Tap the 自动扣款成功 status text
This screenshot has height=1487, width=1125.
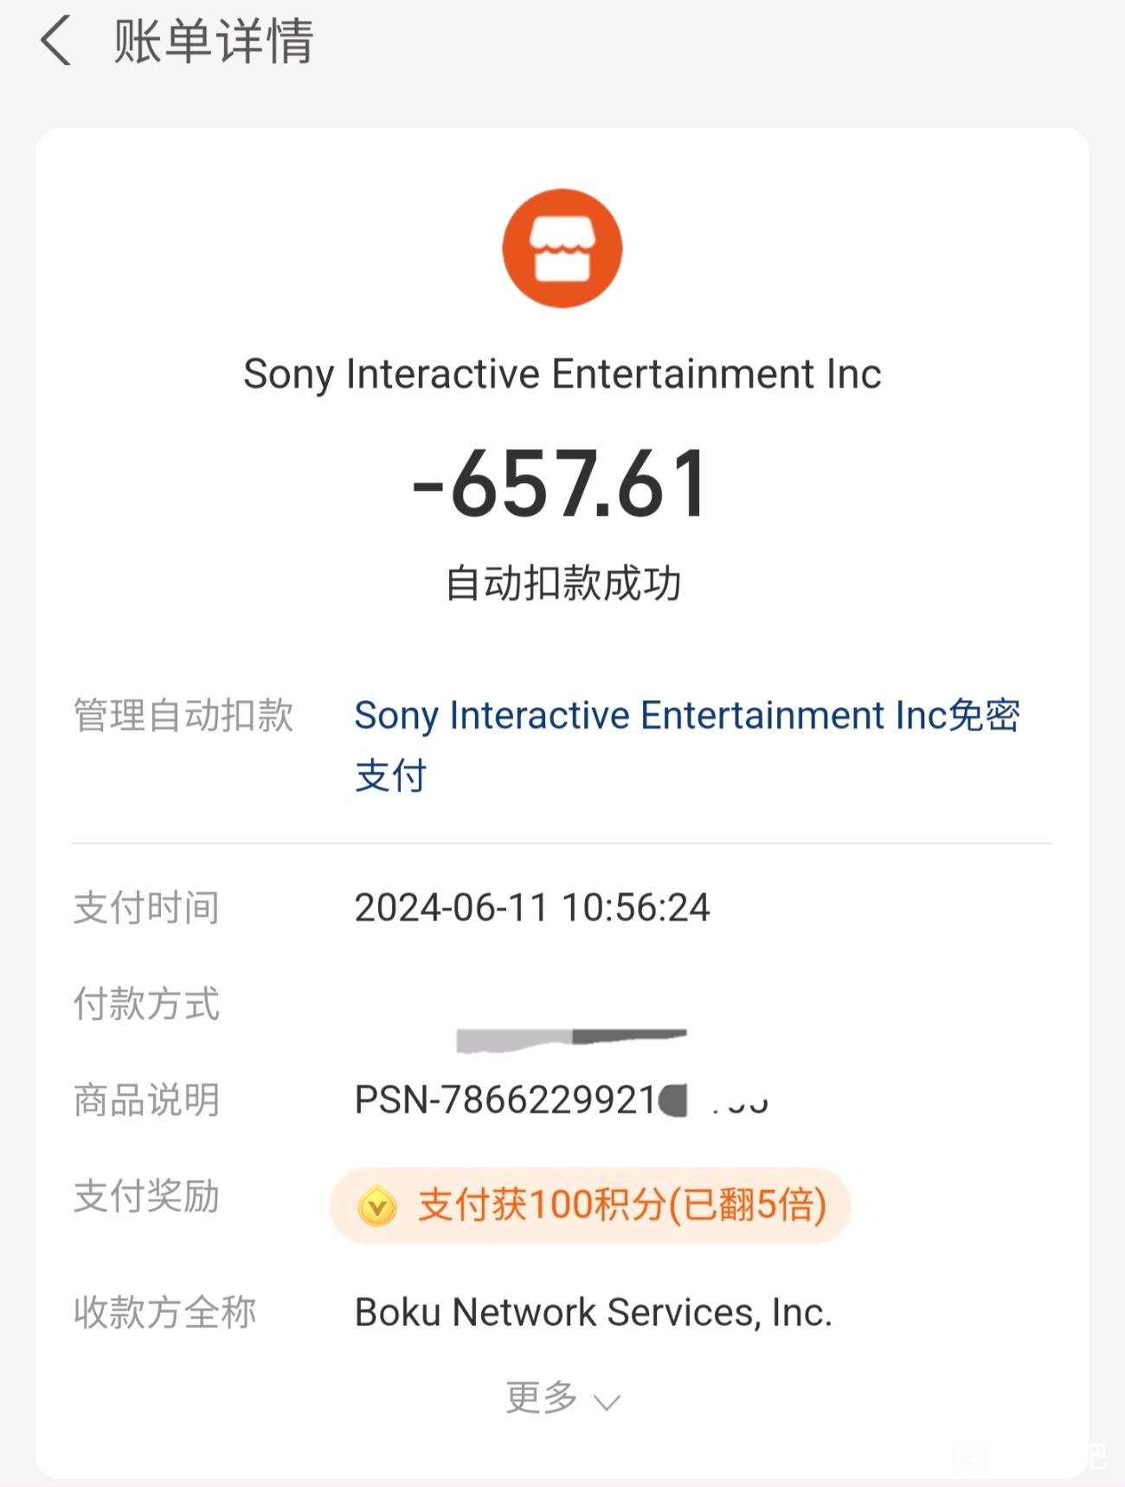pyautogui.click(x=563, y=583)
